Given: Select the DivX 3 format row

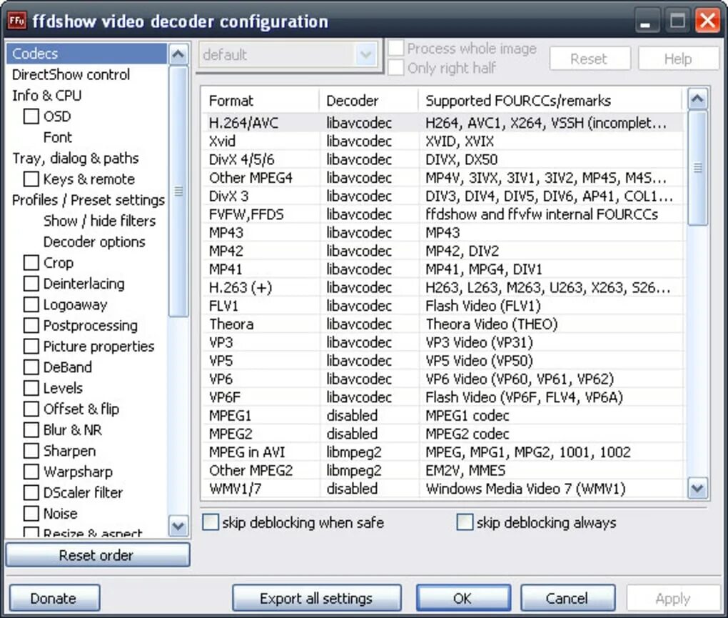Looking at the screenshot, I should [x=443, y=196].
